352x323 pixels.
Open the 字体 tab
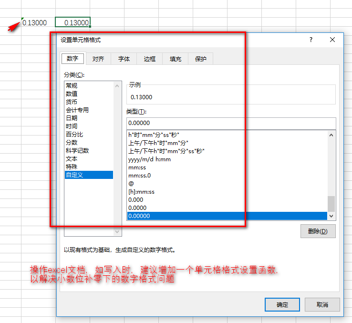[x=124, y=59]
